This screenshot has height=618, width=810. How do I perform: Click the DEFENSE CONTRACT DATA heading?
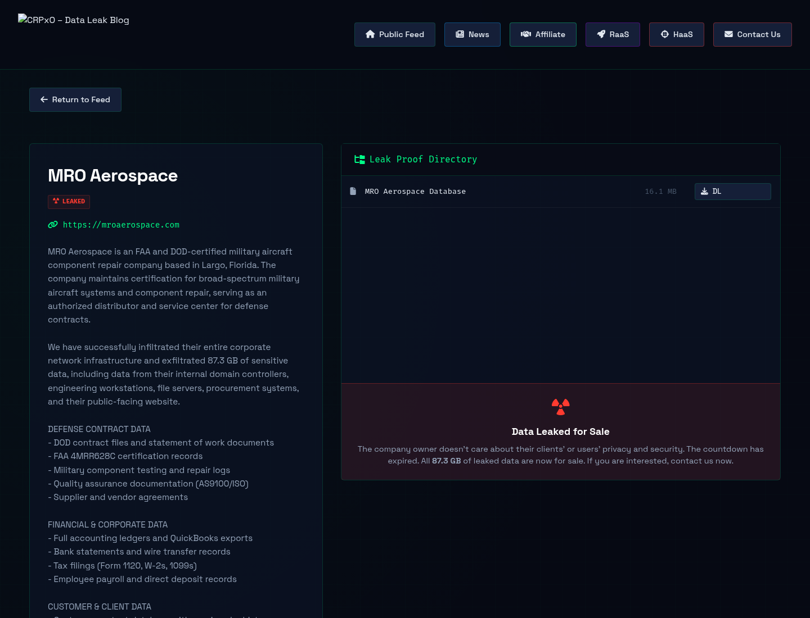(99, 429)
